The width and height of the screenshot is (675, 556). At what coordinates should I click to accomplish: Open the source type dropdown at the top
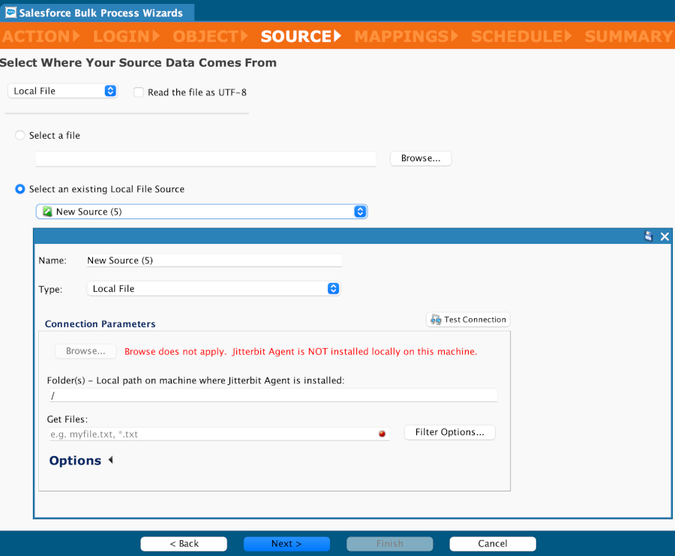[x=63, y=91]
